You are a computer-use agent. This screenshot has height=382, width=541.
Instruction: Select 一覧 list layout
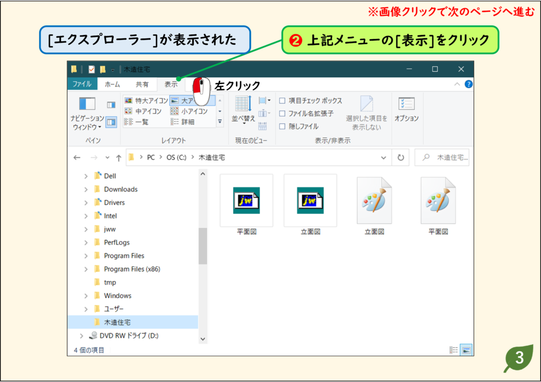click(137, 122)
